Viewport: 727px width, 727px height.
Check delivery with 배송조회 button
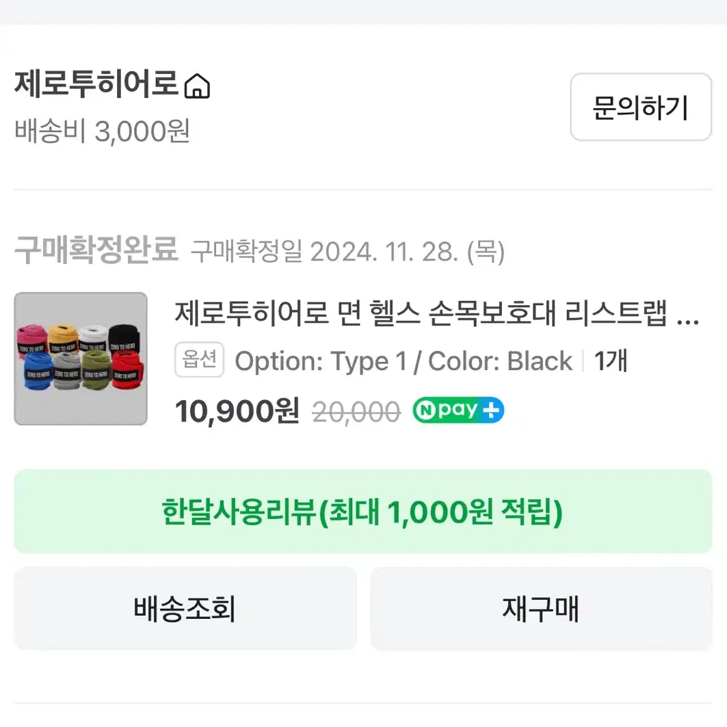tap(185, 608)
